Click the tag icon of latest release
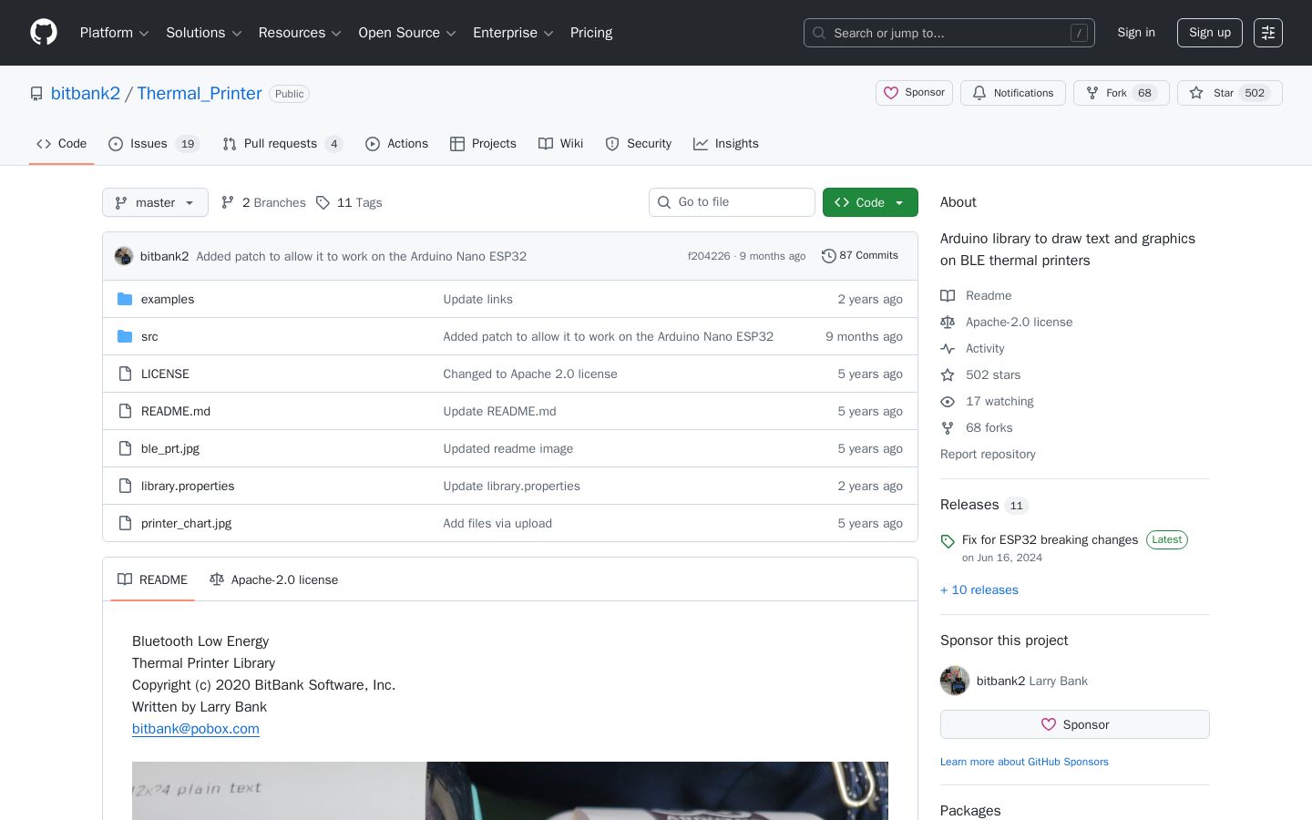Image resolution: width=1312 pixels, height=820 pixels. [x=948, y=541]
